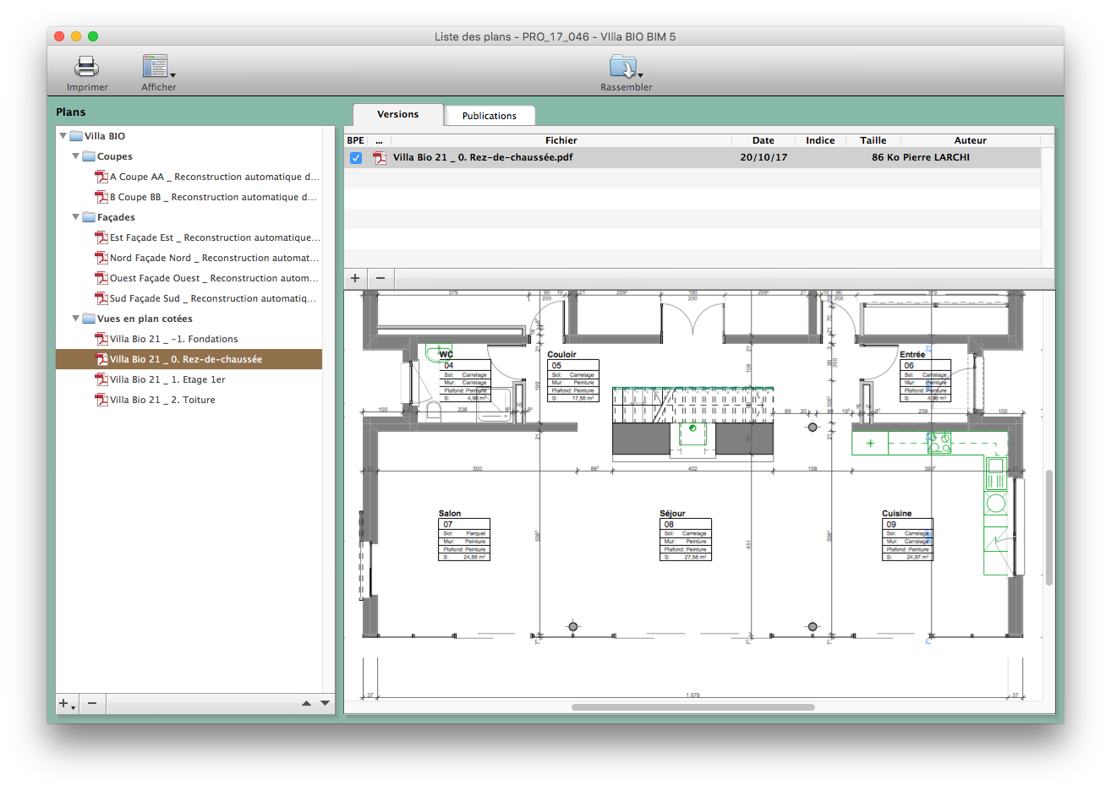Sort versions by the Date column header
The width and height of the screenshot is (1111, 791).
pos(763,140)
